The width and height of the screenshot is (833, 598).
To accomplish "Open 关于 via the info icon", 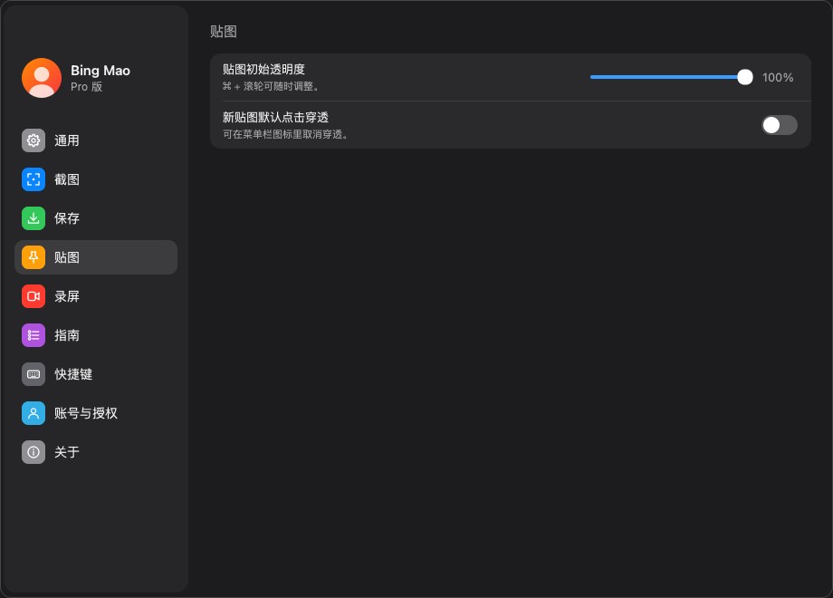I will click(34, 452).
